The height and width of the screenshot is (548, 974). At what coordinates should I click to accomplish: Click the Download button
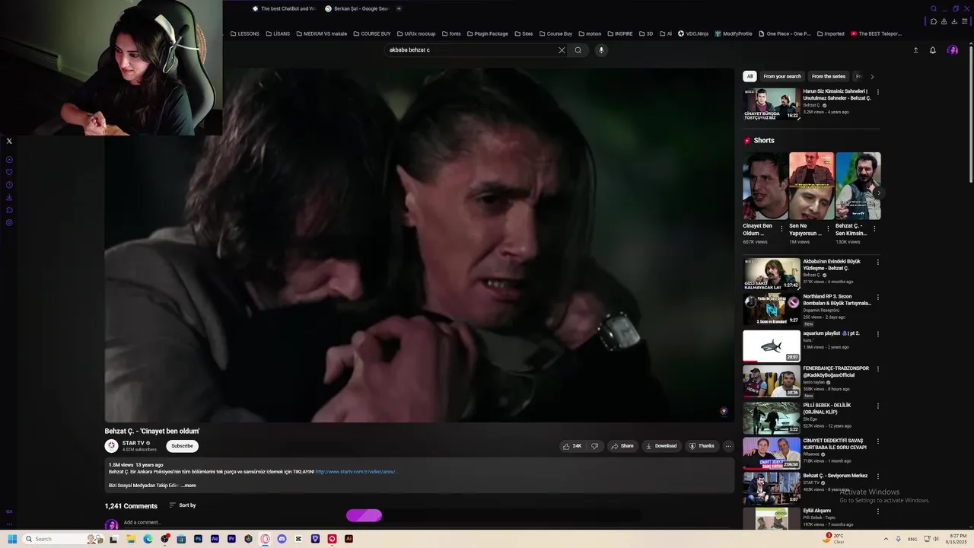[660, 446]
